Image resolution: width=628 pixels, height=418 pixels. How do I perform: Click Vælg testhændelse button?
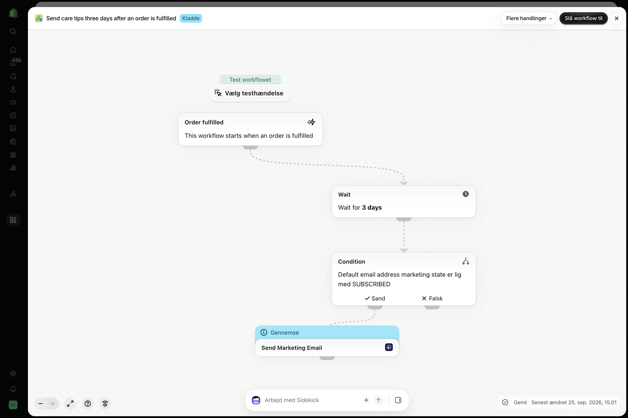tap(250, 93)
